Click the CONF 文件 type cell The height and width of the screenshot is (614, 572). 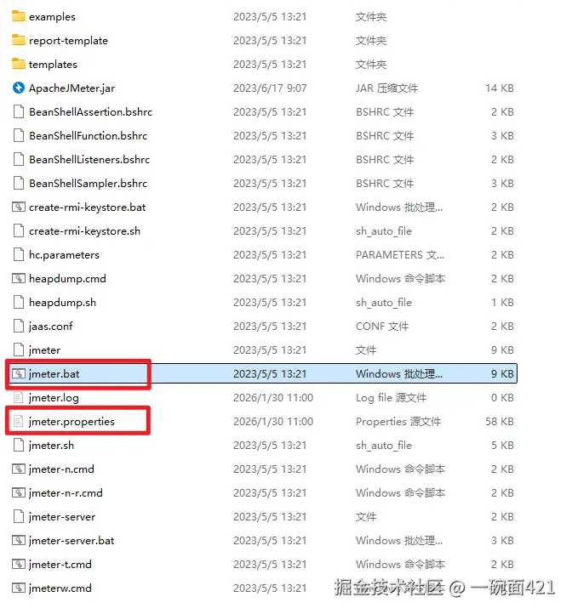point(382,327)
